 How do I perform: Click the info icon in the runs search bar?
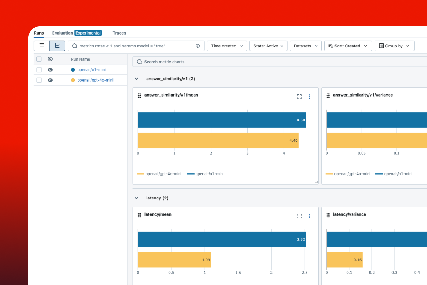pos(198,46)
